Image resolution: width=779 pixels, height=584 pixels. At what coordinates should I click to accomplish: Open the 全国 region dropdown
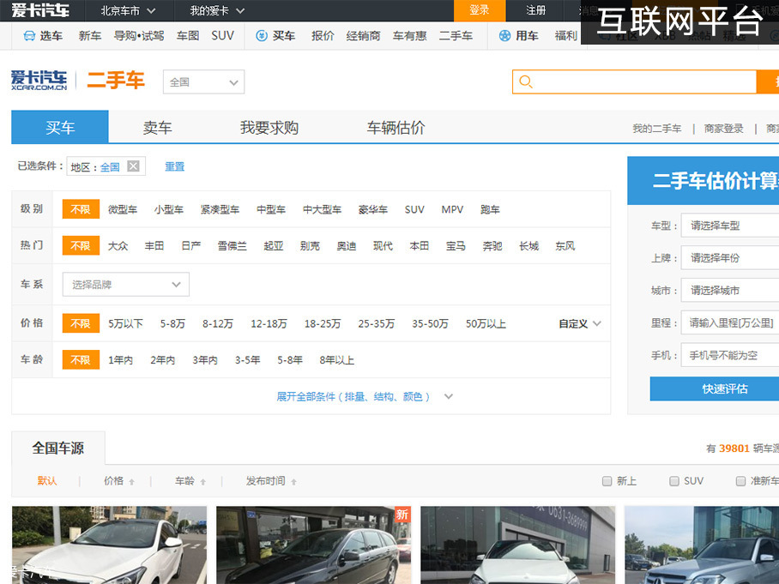pyautogui.click(x=203, y=82)
